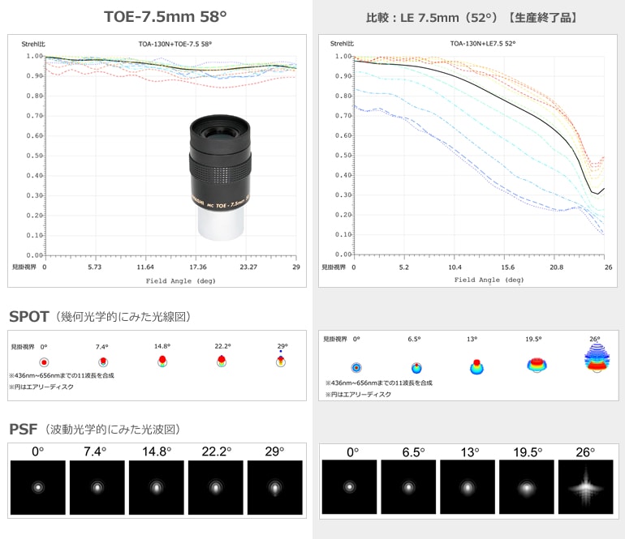Screen dimensions: 625x539
Task: Select the LE 7.5mm (52°) comparison heading
Action: pos(471,17)
